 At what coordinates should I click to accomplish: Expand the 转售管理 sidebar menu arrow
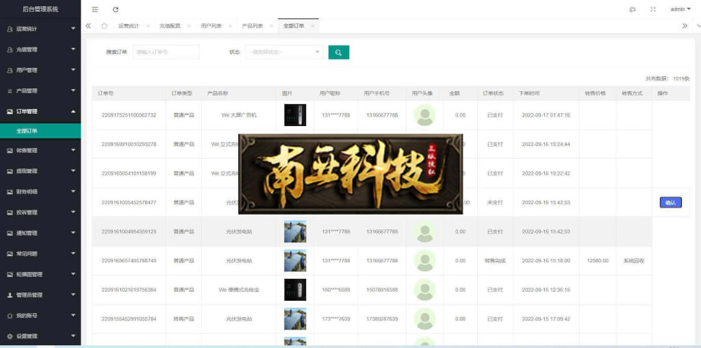pos(73,150)
